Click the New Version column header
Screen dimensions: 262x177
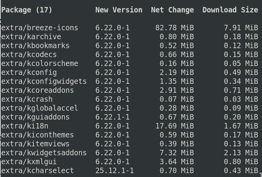pos(119,10)
